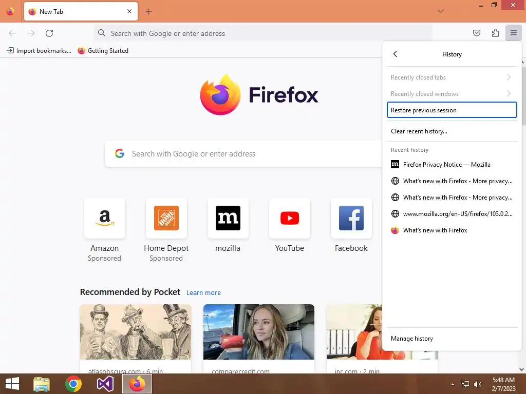This screenshot has width=526, height=394.
Task: Open the comparecredit.com Pocket story thumbnail
Action: point(259,332)
